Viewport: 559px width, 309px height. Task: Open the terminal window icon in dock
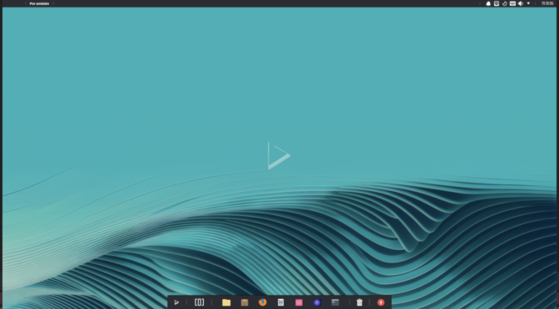pyautogui.click(x=335, y=302)
